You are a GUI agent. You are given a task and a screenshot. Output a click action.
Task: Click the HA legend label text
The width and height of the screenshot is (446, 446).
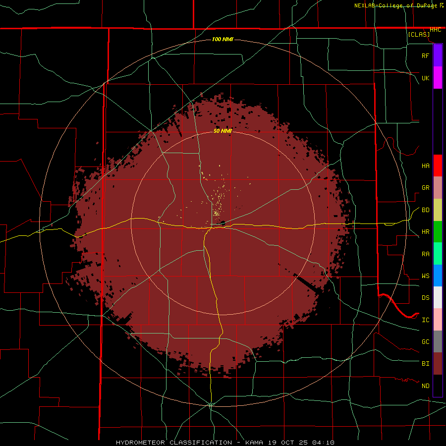coord(425,166)
